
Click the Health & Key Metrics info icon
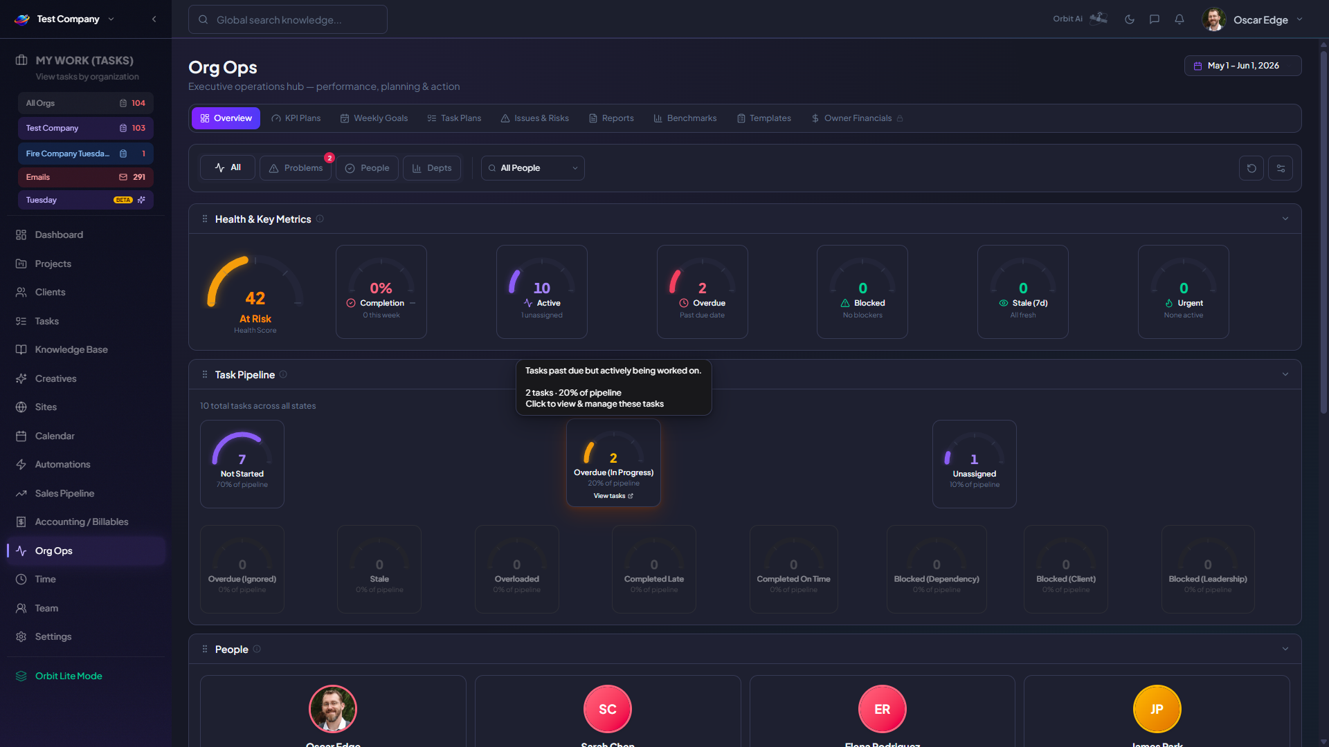point(320,219)
